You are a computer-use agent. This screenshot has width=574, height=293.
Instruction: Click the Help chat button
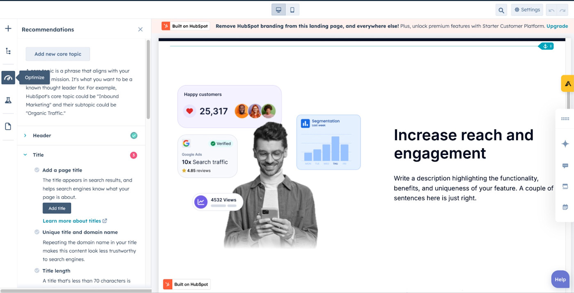pyautogui.click(x=560, y=279)
